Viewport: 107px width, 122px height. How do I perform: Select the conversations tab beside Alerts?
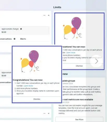[6, 39]
